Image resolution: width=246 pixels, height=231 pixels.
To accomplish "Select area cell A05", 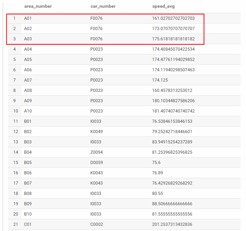I will click(x=28, y=60).
